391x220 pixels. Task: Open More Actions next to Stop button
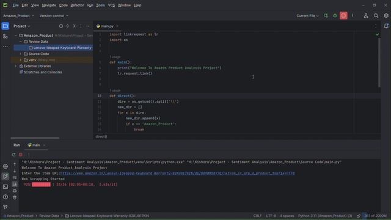point(352,16)
